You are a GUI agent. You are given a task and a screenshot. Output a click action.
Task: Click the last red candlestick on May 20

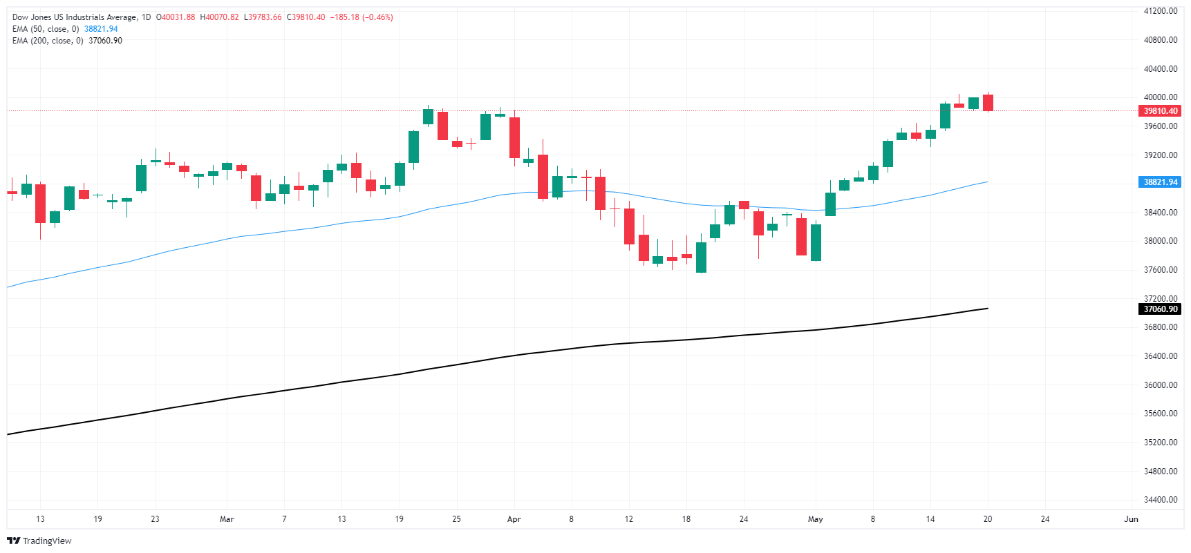point(988,103)
